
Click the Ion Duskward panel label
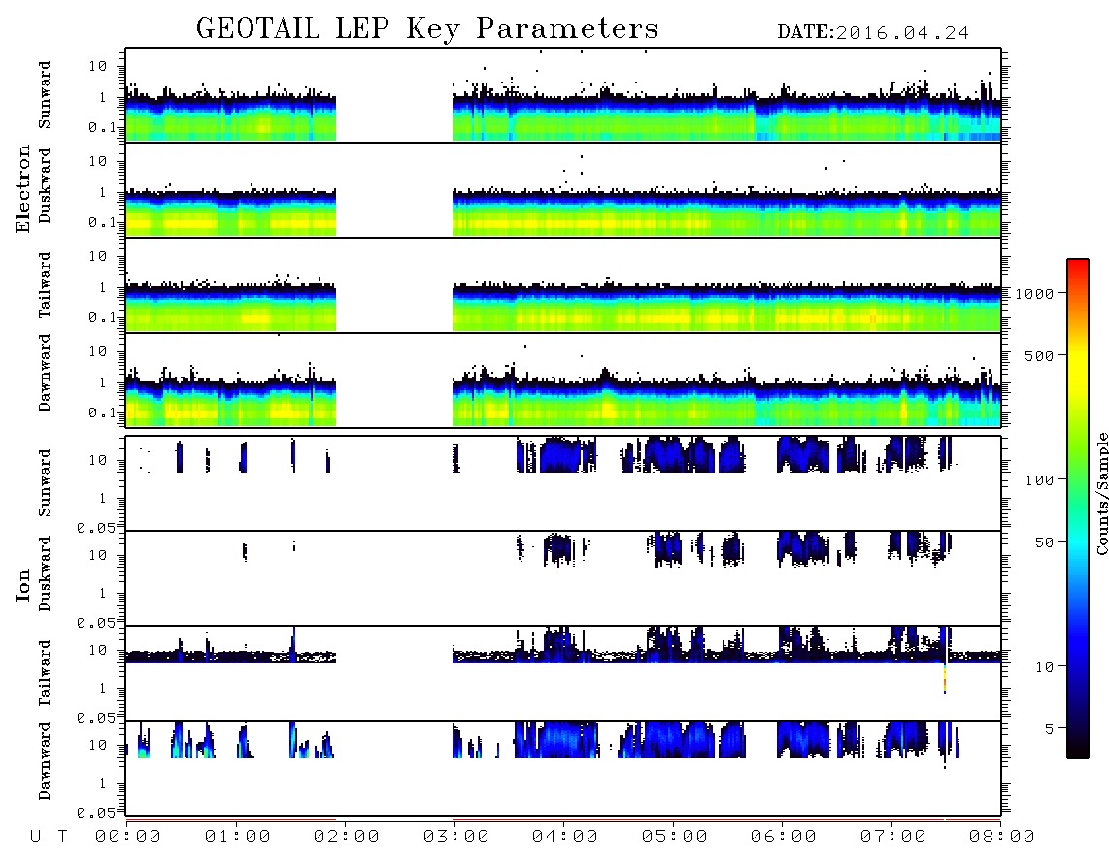[45, 574]
